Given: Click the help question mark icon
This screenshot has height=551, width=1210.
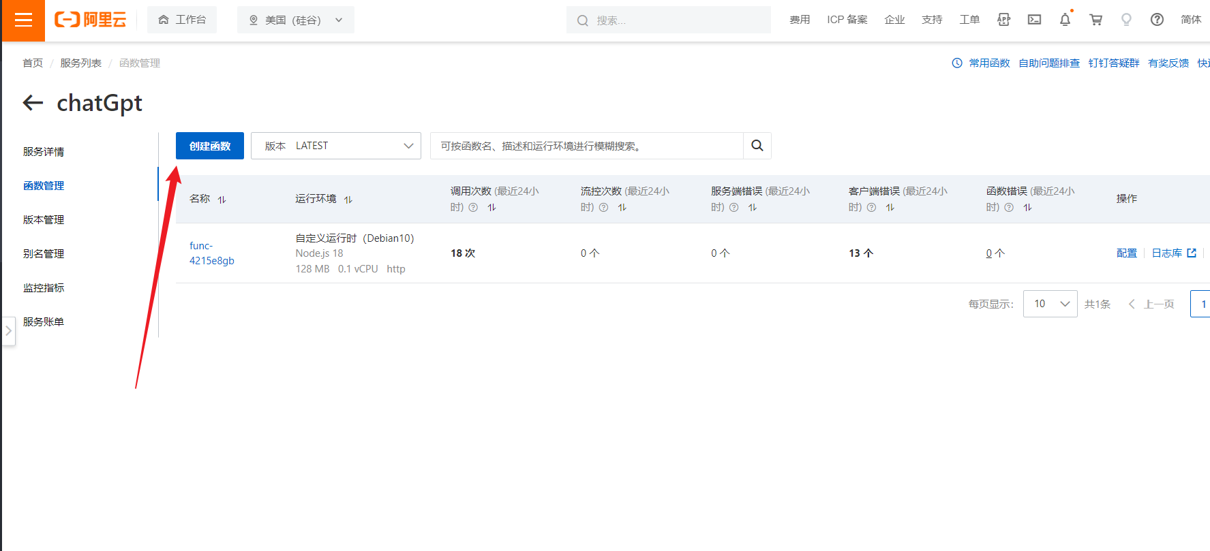Looking at the screenshot, I should [1157, 20].
